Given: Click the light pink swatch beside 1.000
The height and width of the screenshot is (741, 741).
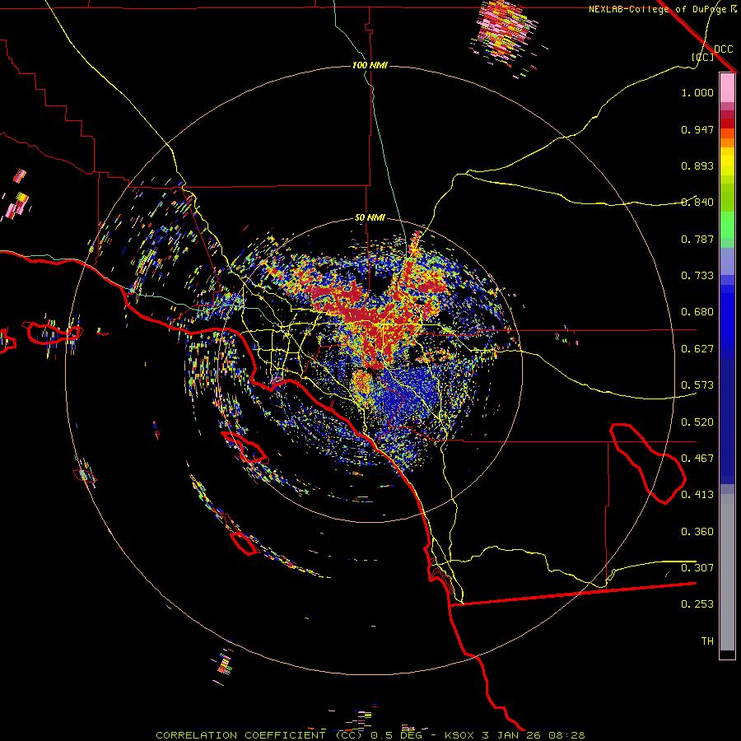Looking at the screenshot, I should pyautogui.click(x=727, y=88).
